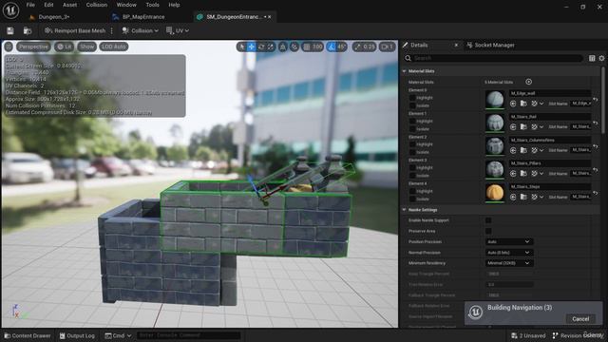Toggle surface snapping icon
Viewport: 608px width, 342px height.
pyautogui.click(x=294, y=47)
